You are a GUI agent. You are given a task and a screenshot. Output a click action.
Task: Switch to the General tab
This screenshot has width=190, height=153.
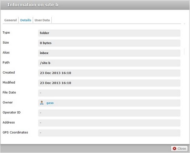(11, 20)
